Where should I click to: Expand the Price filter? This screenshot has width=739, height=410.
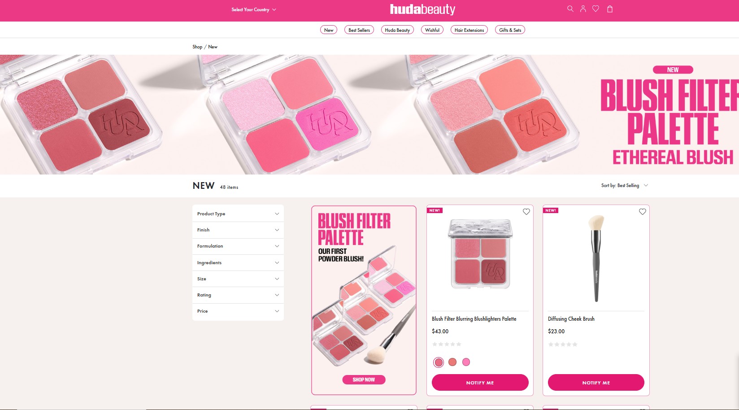tap(238, 311)
